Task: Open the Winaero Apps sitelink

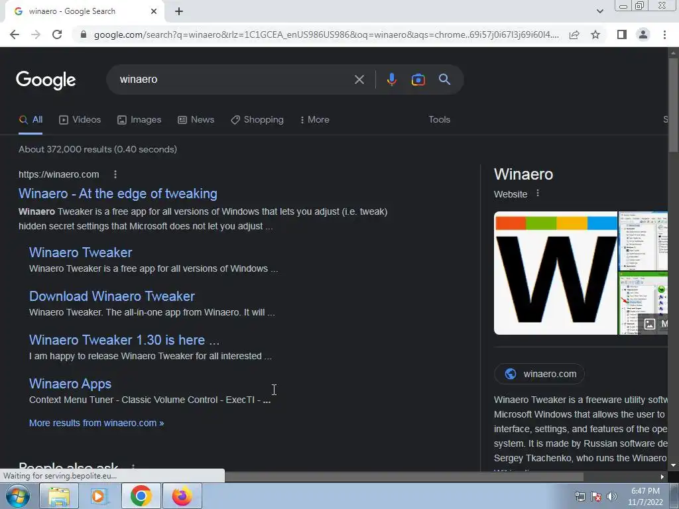Action: [70, 384]
